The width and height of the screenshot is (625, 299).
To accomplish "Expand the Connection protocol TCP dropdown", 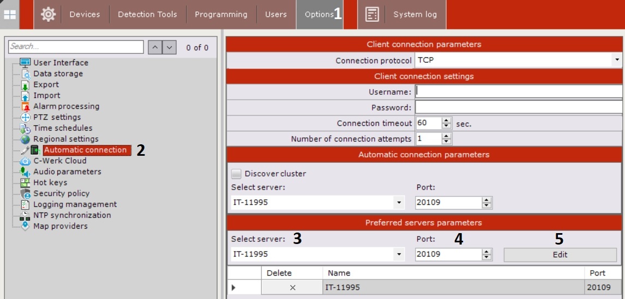I will click(617, 60).
